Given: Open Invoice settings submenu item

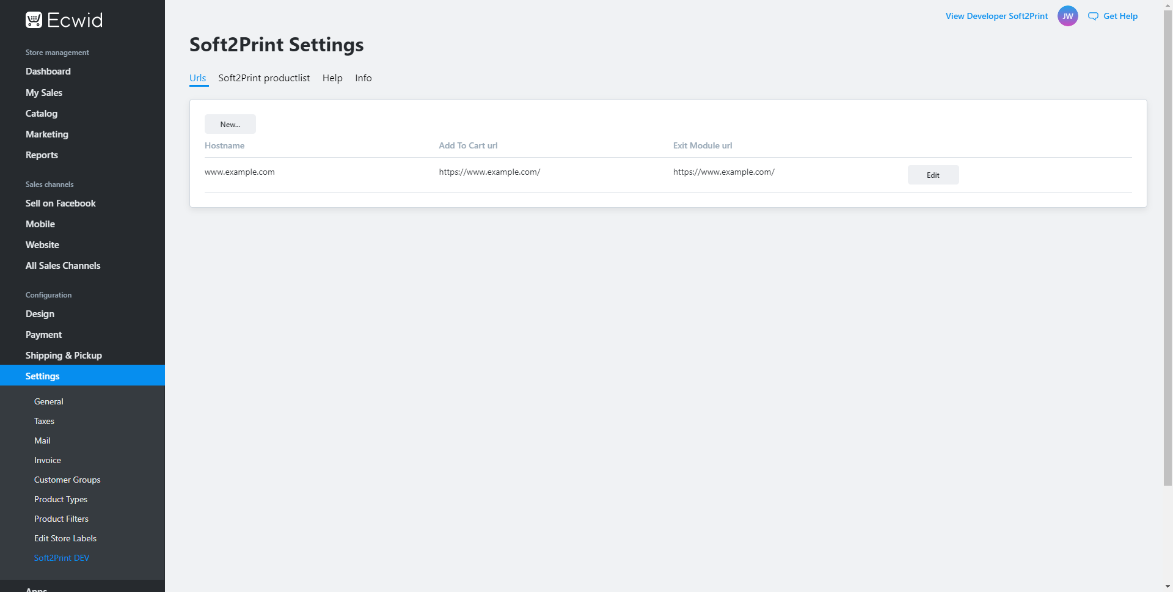Looking at the screenshot, I should click(x=48, y=460).
